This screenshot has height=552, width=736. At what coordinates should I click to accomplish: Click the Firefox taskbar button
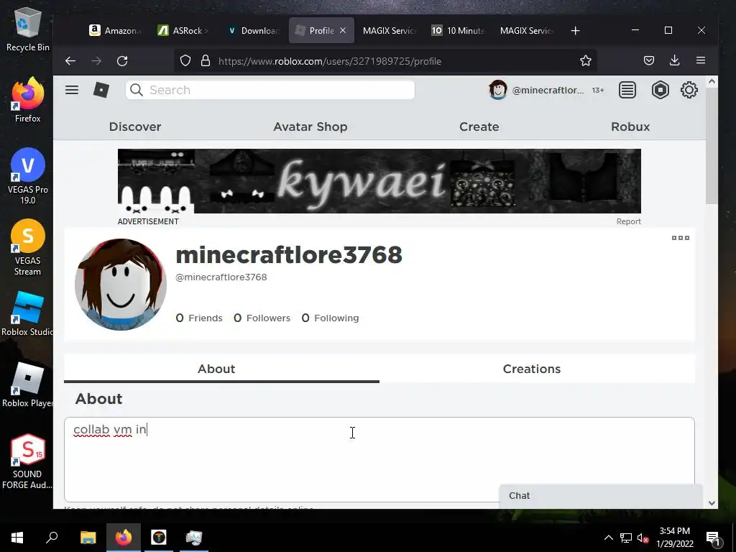(124, 538)
